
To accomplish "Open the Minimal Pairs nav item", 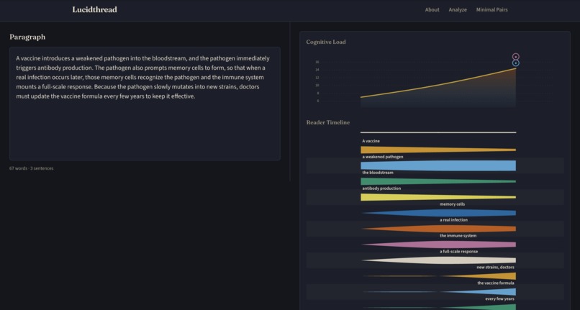I will pos(491,9).
